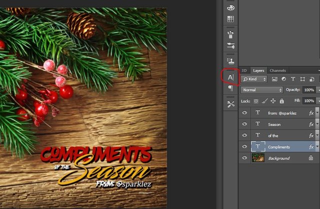Open fx styles on Season layer
This screenshot has width=320, height=209.
click(311, 124)
